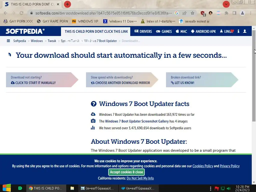Report broken link via Let Us Know
This screenshot has width=256, height=192.
[202, 80]
